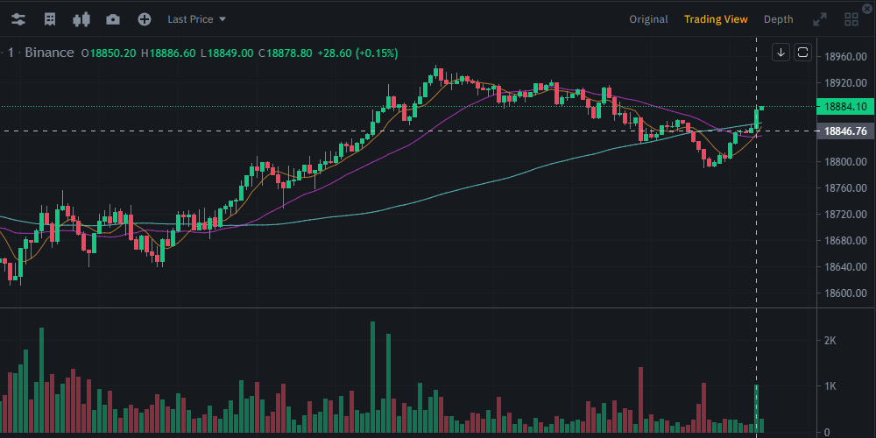Select the Trading View tab

pos(716,19)
